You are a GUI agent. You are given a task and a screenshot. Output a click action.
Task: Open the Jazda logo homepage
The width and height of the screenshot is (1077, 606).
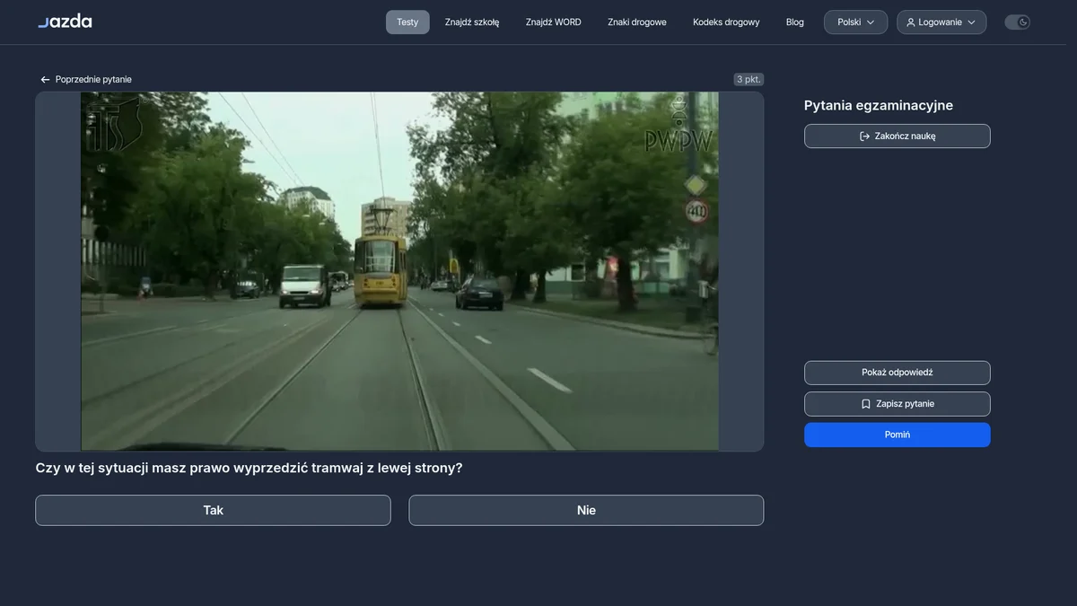point(65,22)
